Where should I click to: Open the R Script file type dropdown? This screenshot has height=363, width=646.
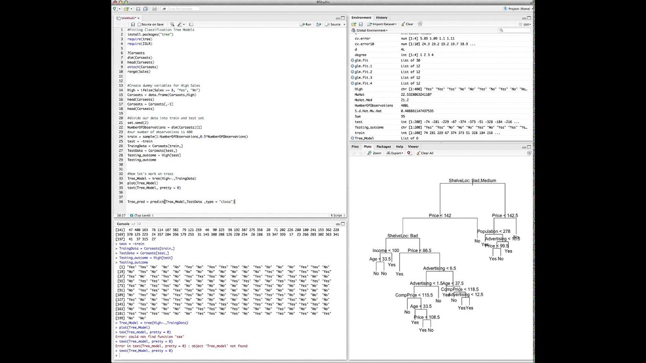pyautogui.click(x=338, y=215)
